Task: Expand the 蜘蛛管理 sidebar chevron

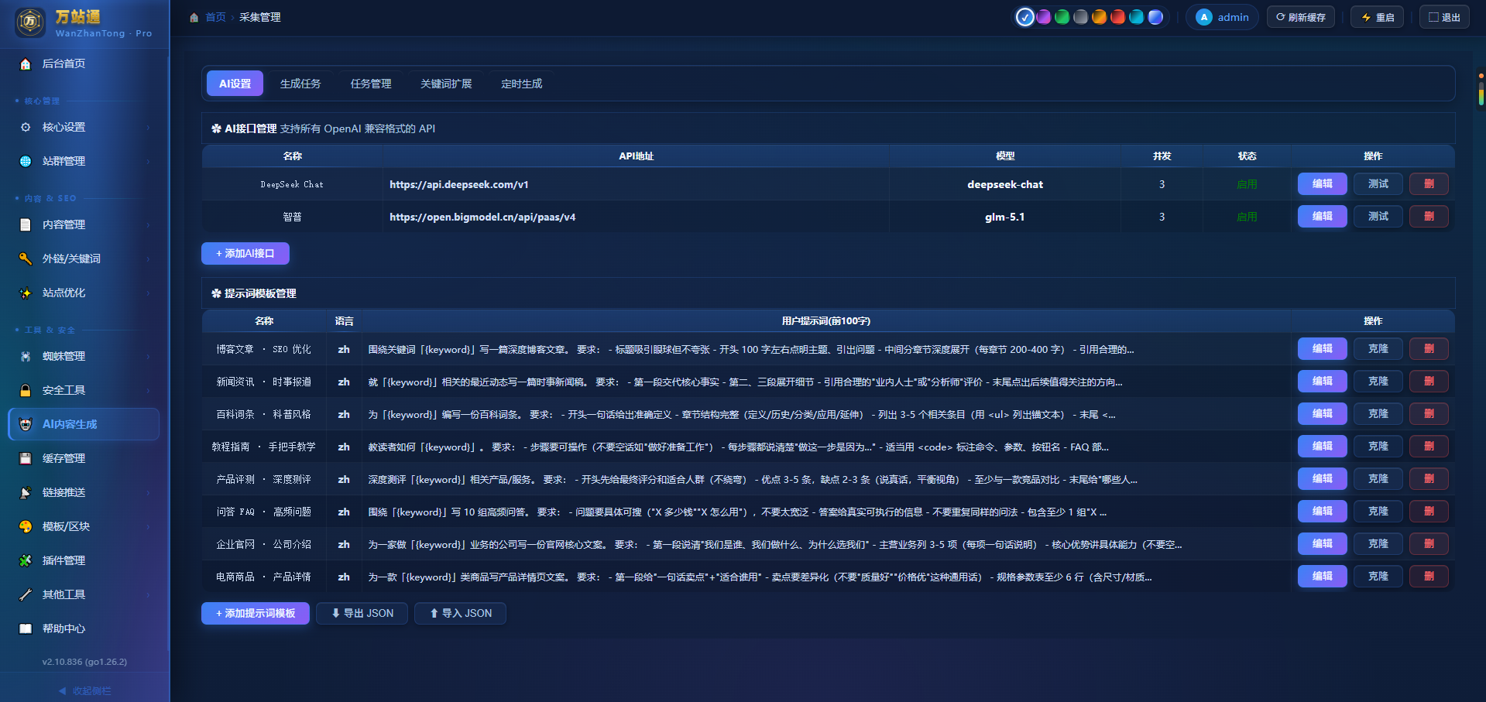Action: coord(148,357)
